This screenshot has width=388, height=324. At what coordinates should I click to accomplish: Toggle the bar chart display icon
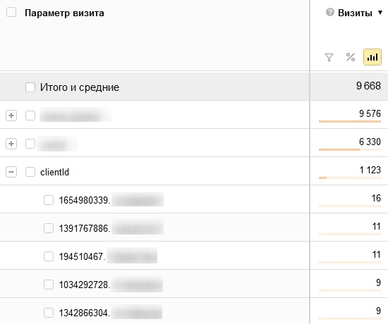(x=372, y=57)
